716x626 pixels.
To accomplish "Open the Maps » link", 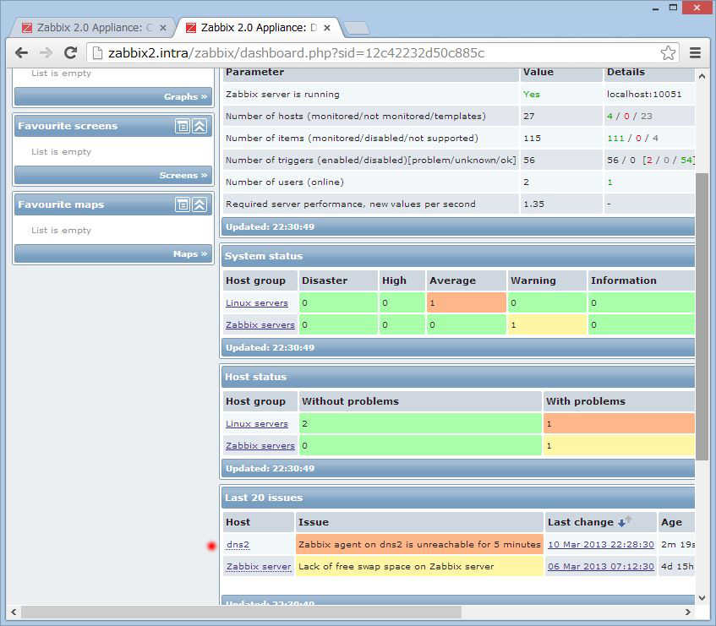I will pyautogui.click(x=190, y=253).
